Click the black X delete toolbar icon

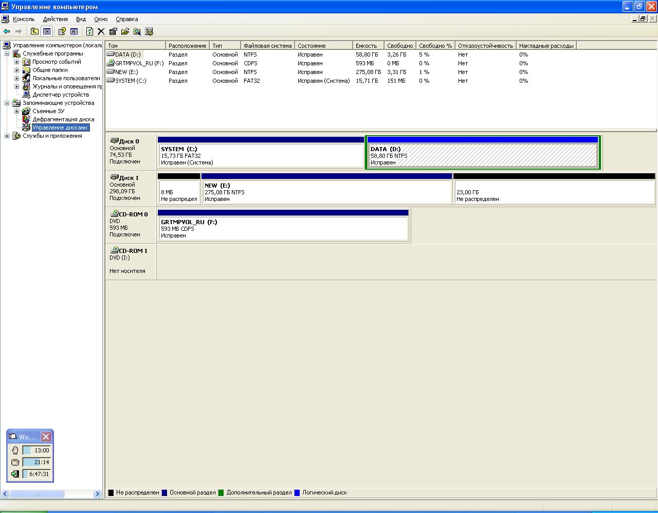click(101, 31)
